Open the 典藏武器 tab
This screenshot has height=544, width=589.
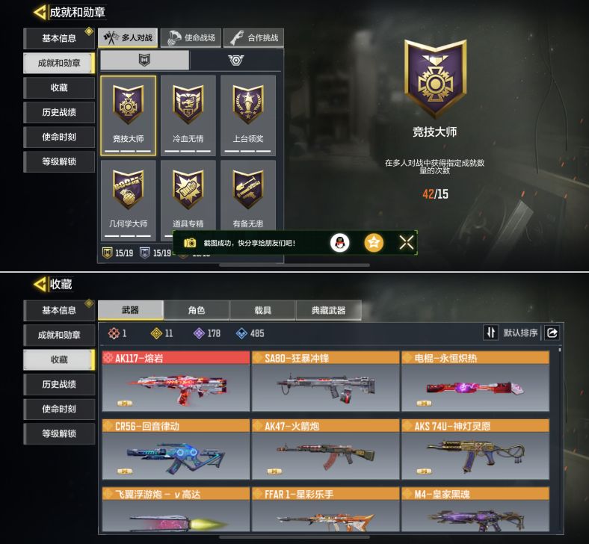tap(329, 310)
